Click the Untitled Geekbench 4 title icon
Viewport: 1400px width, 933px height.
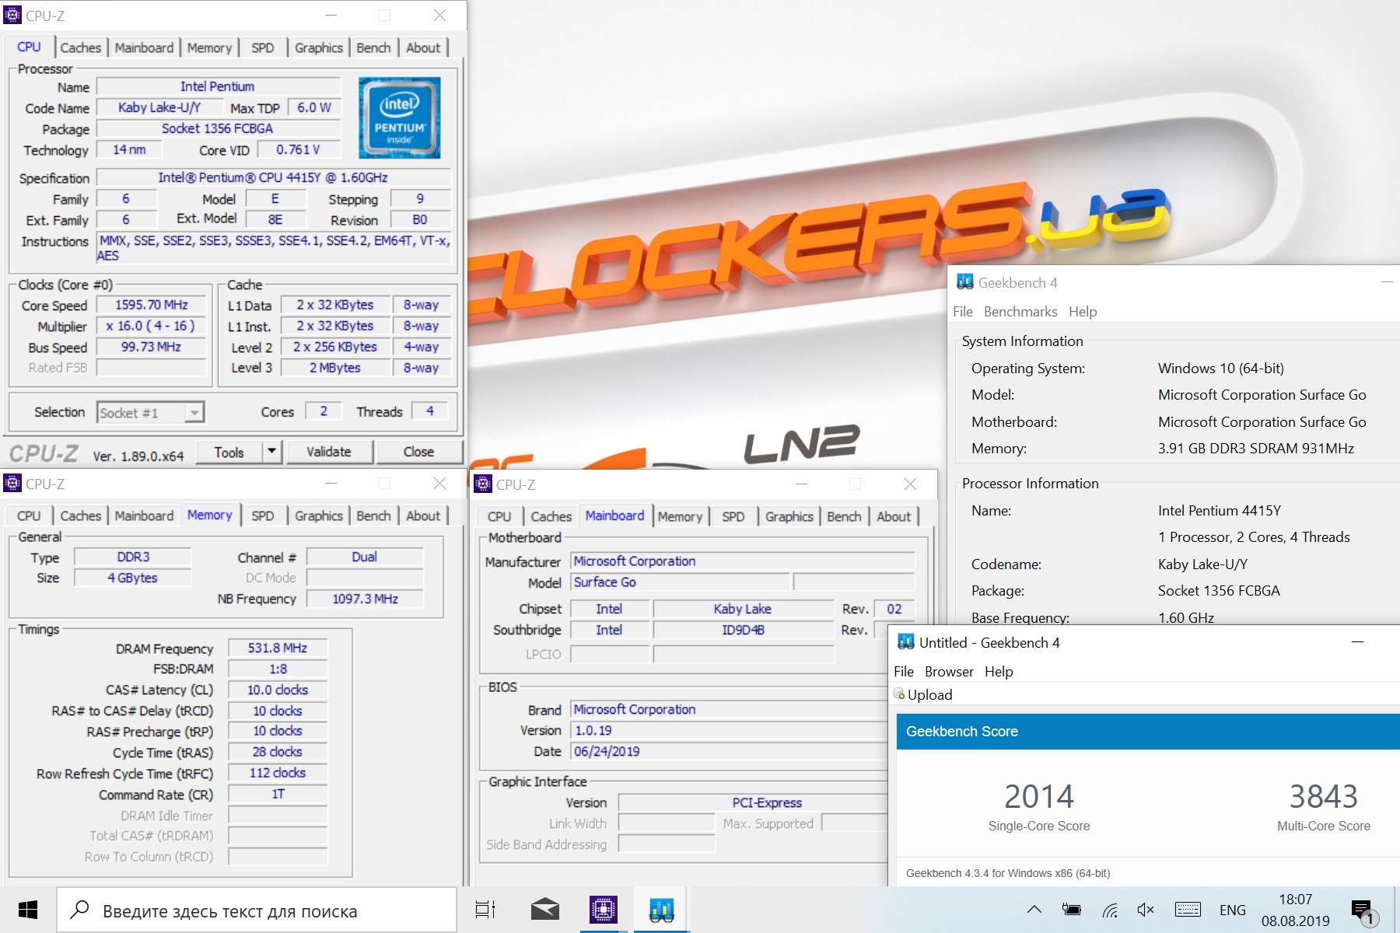[906, 642]
